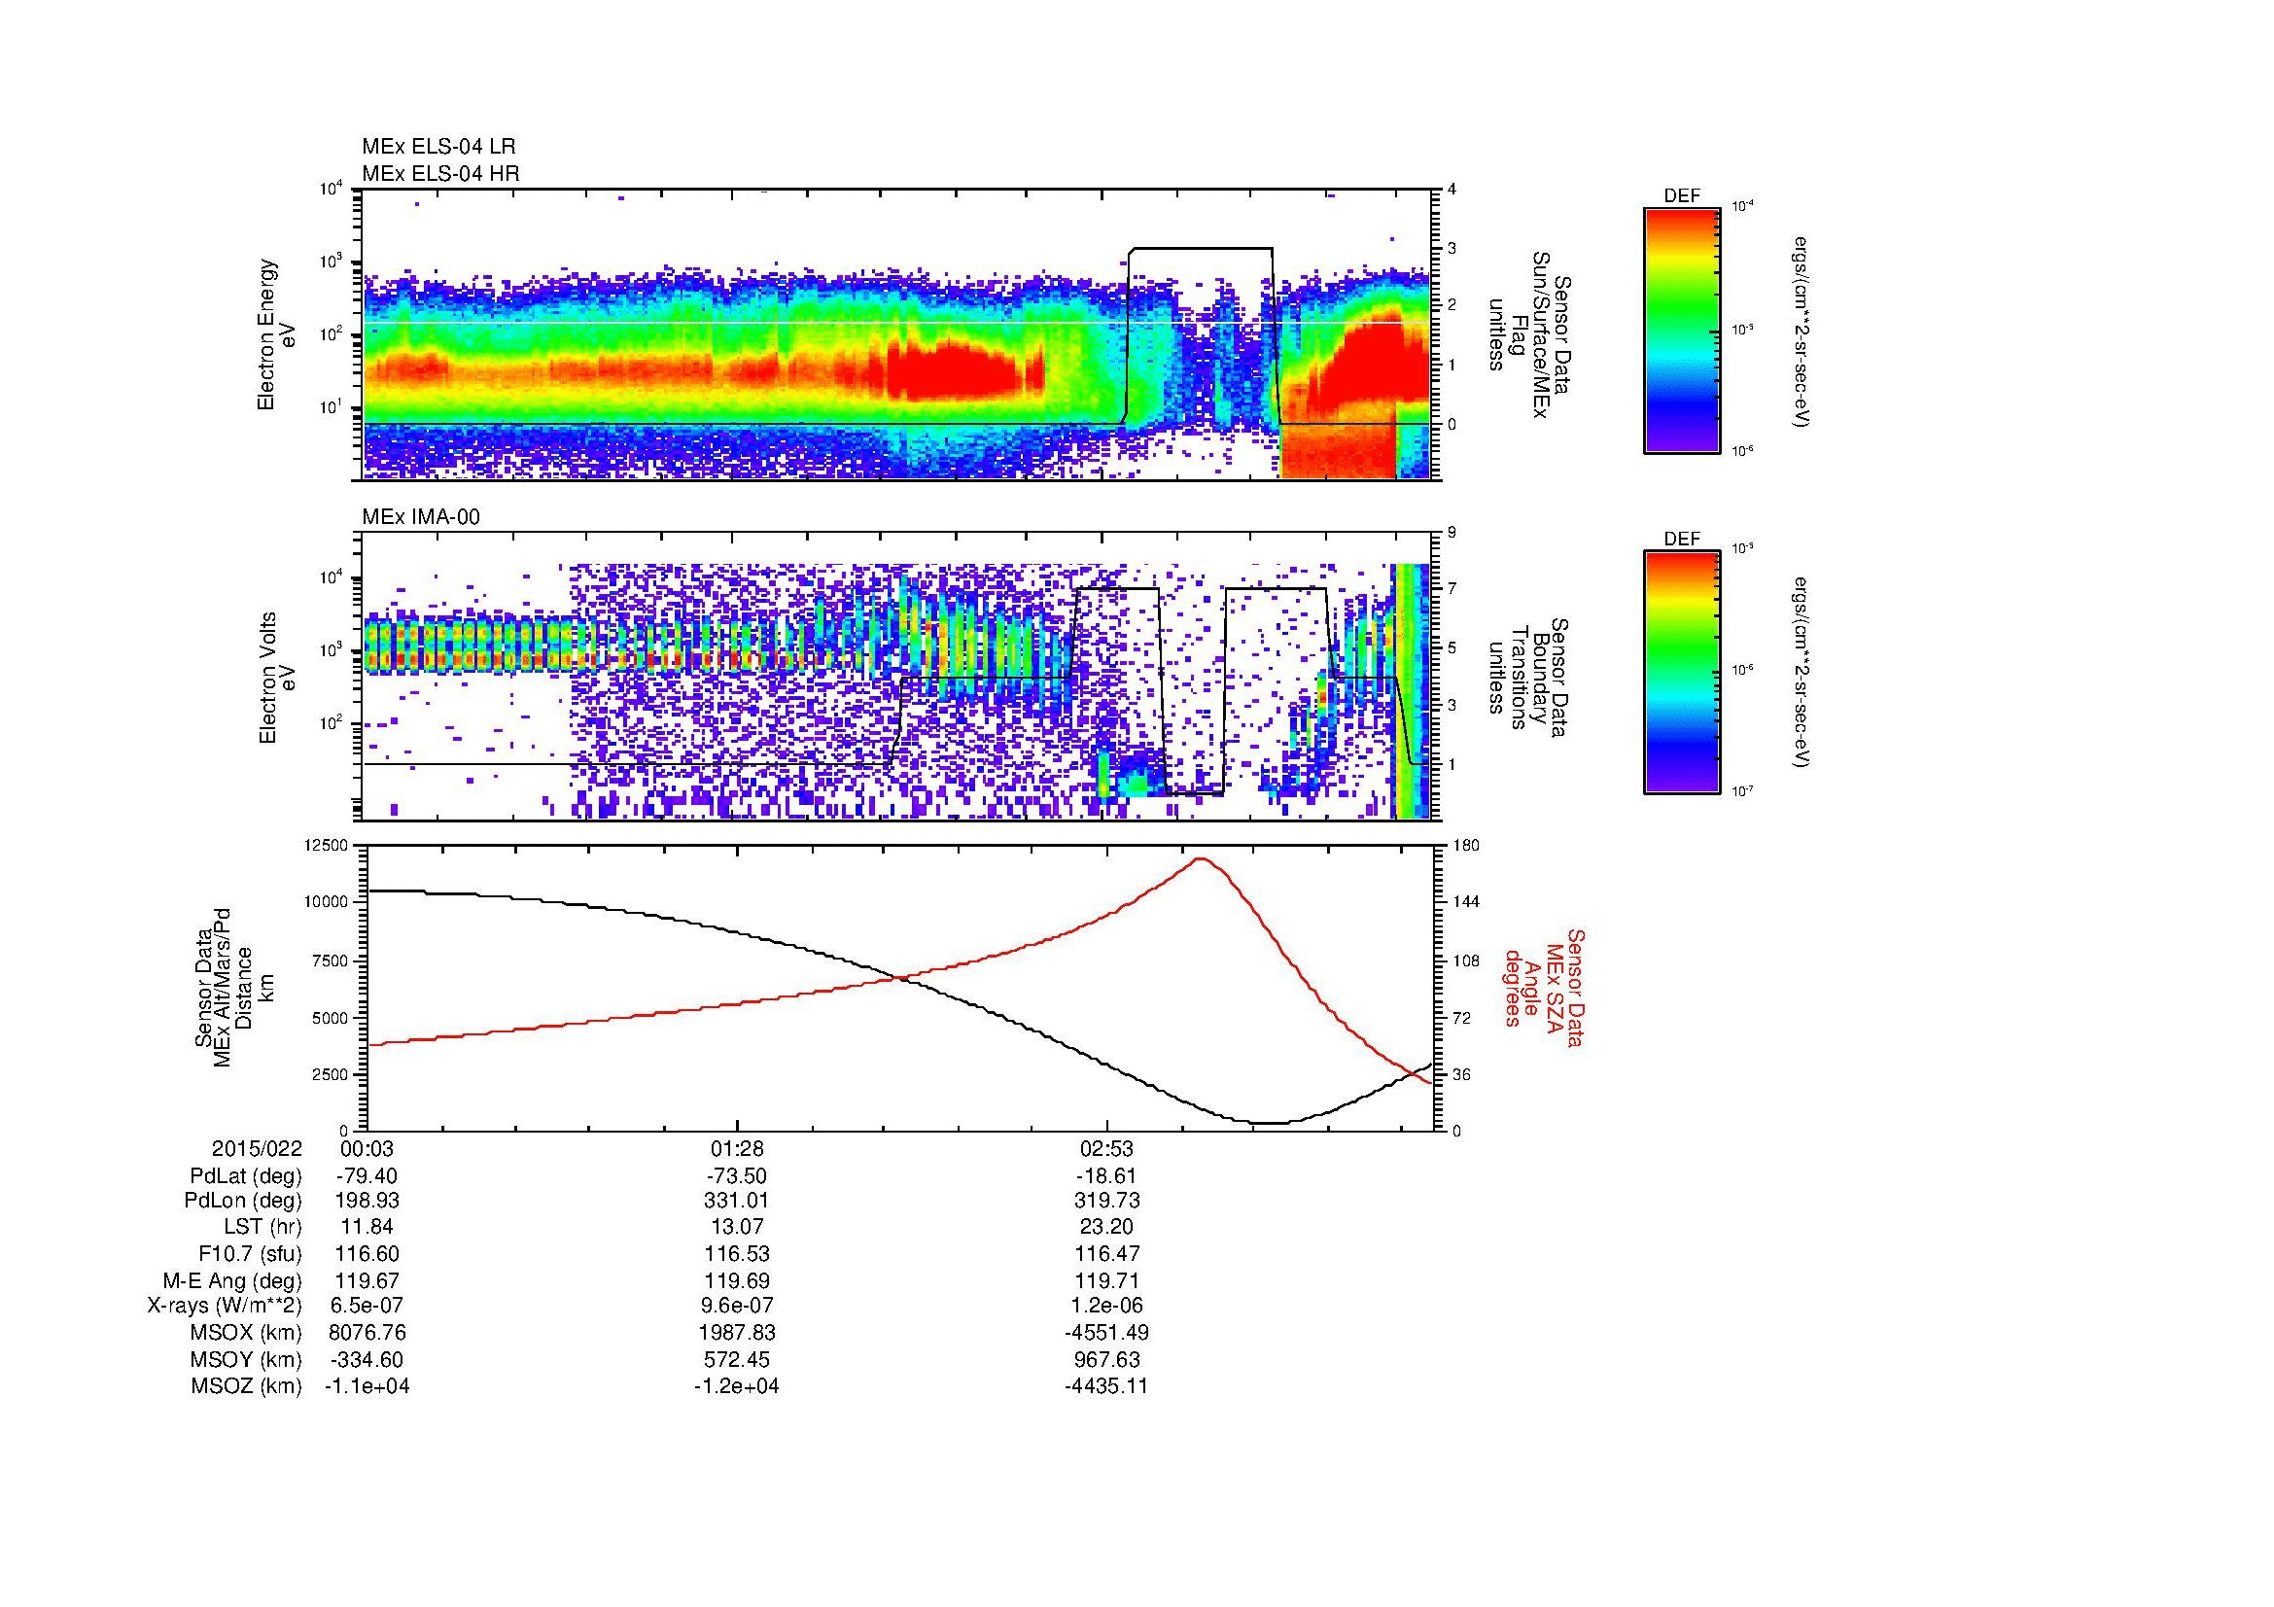Click the MSOX value '1987.83'
Screen dimensions: 2274x1607
pyautogui.click(x=737, y=1333)
